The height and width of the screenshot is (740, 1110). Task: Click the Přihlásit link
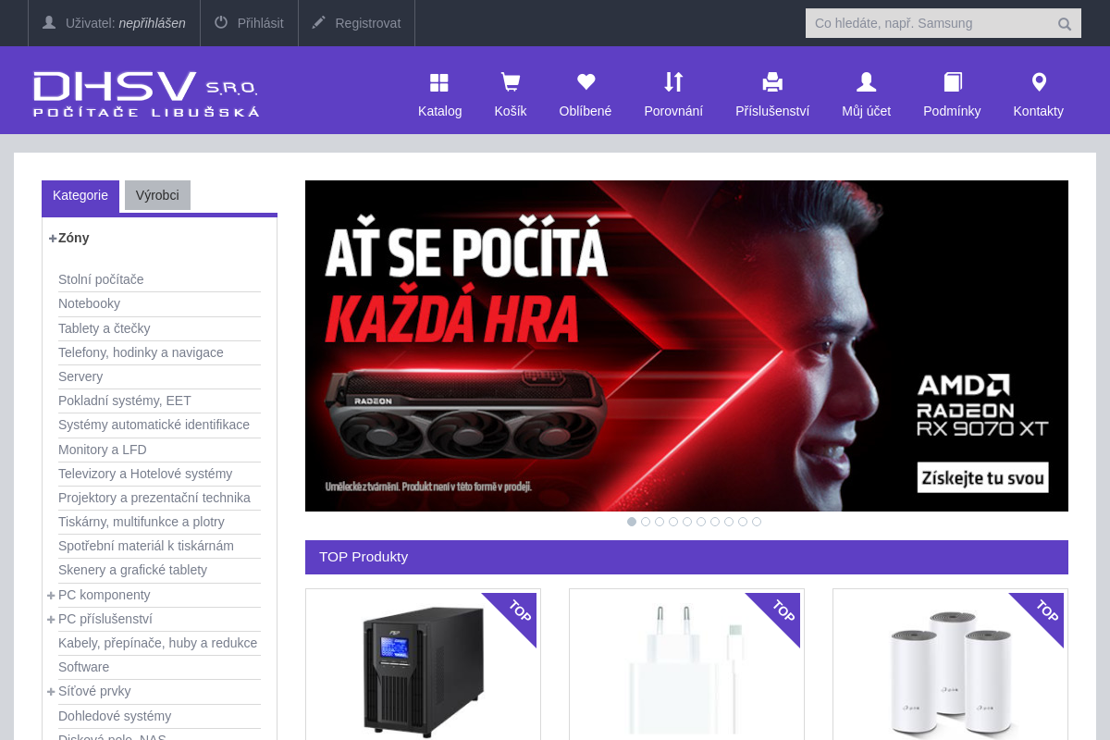[261, 23]
